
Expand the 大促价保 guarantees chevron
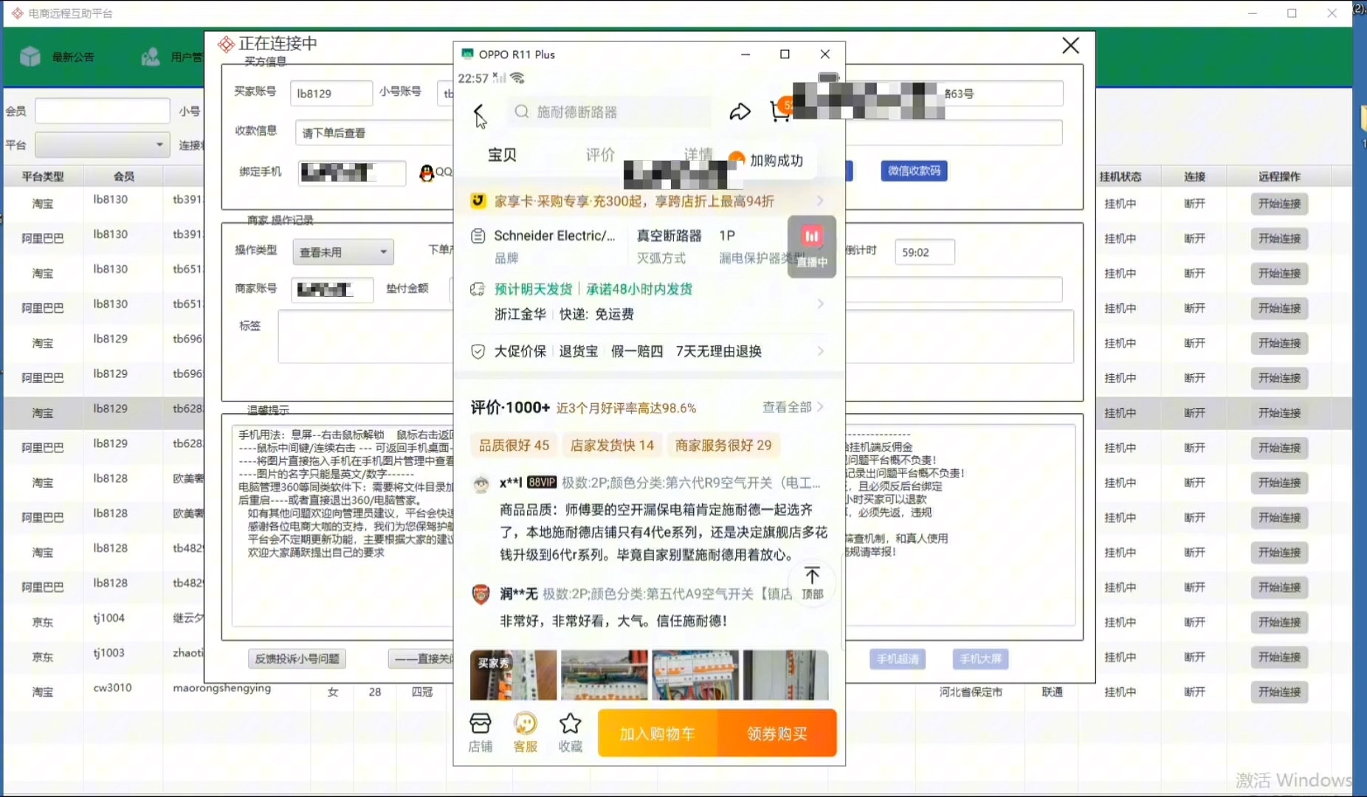(x=820, y=351)
